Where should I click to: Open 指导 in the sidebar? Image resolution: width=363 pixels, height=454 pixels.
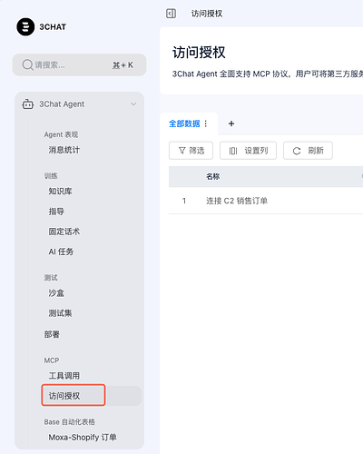click(x=56, y=212)
